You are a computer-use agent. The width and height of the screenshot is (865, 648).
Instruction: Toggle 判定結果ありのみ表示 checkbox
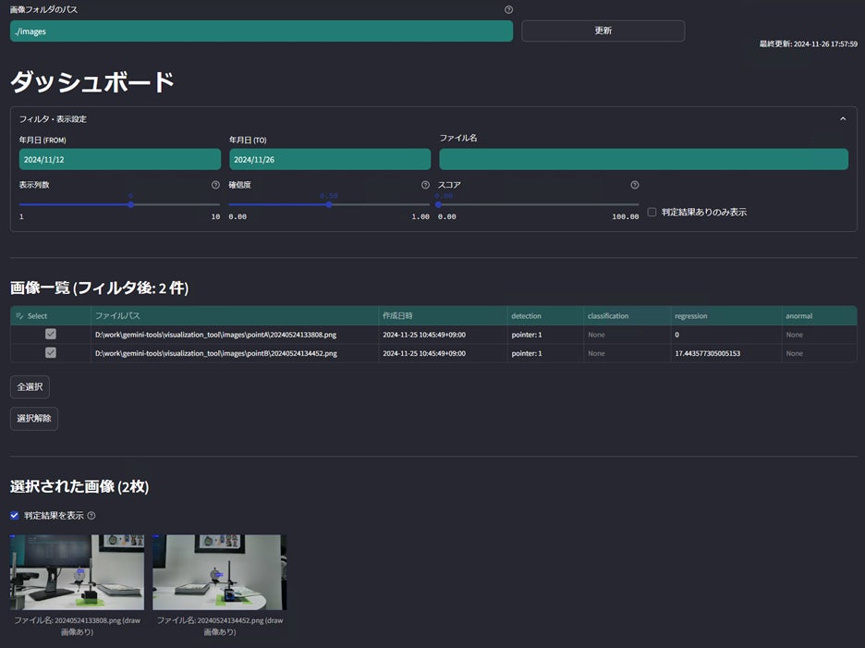coord(652,212)
